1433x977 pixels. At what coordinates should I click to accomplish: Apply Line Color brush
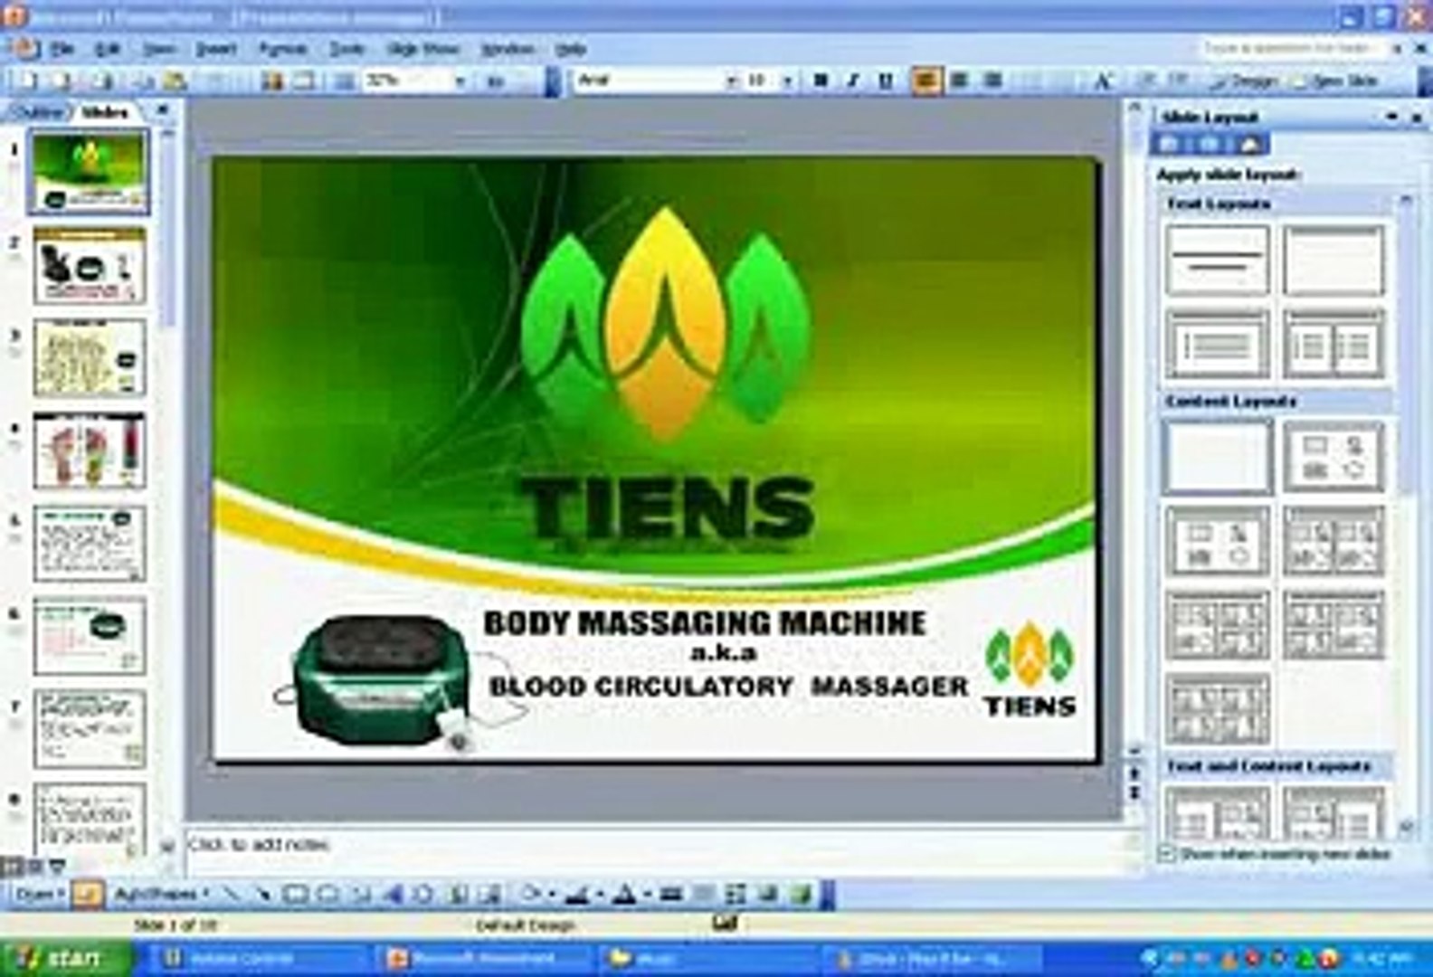click(576, 895)
